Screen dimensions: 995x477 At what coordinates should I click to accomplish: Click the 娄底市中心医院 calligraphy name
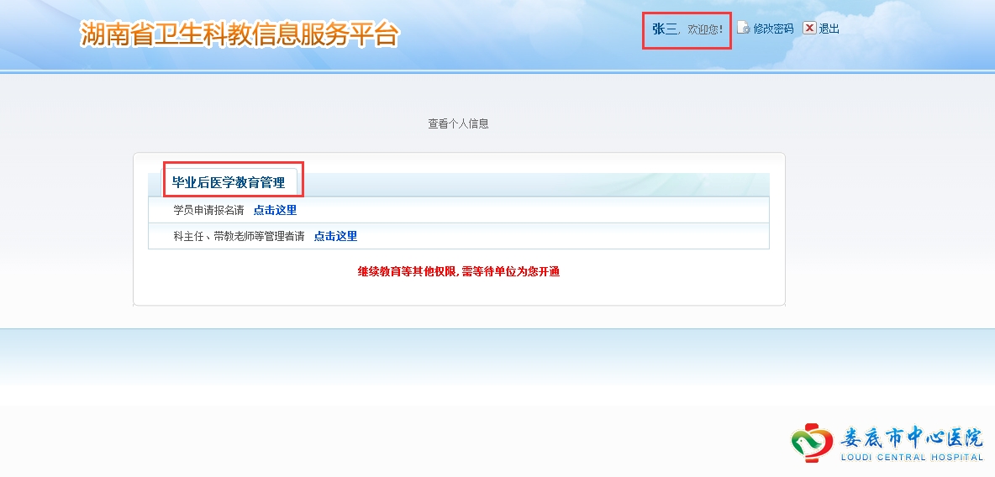[911, 438]
